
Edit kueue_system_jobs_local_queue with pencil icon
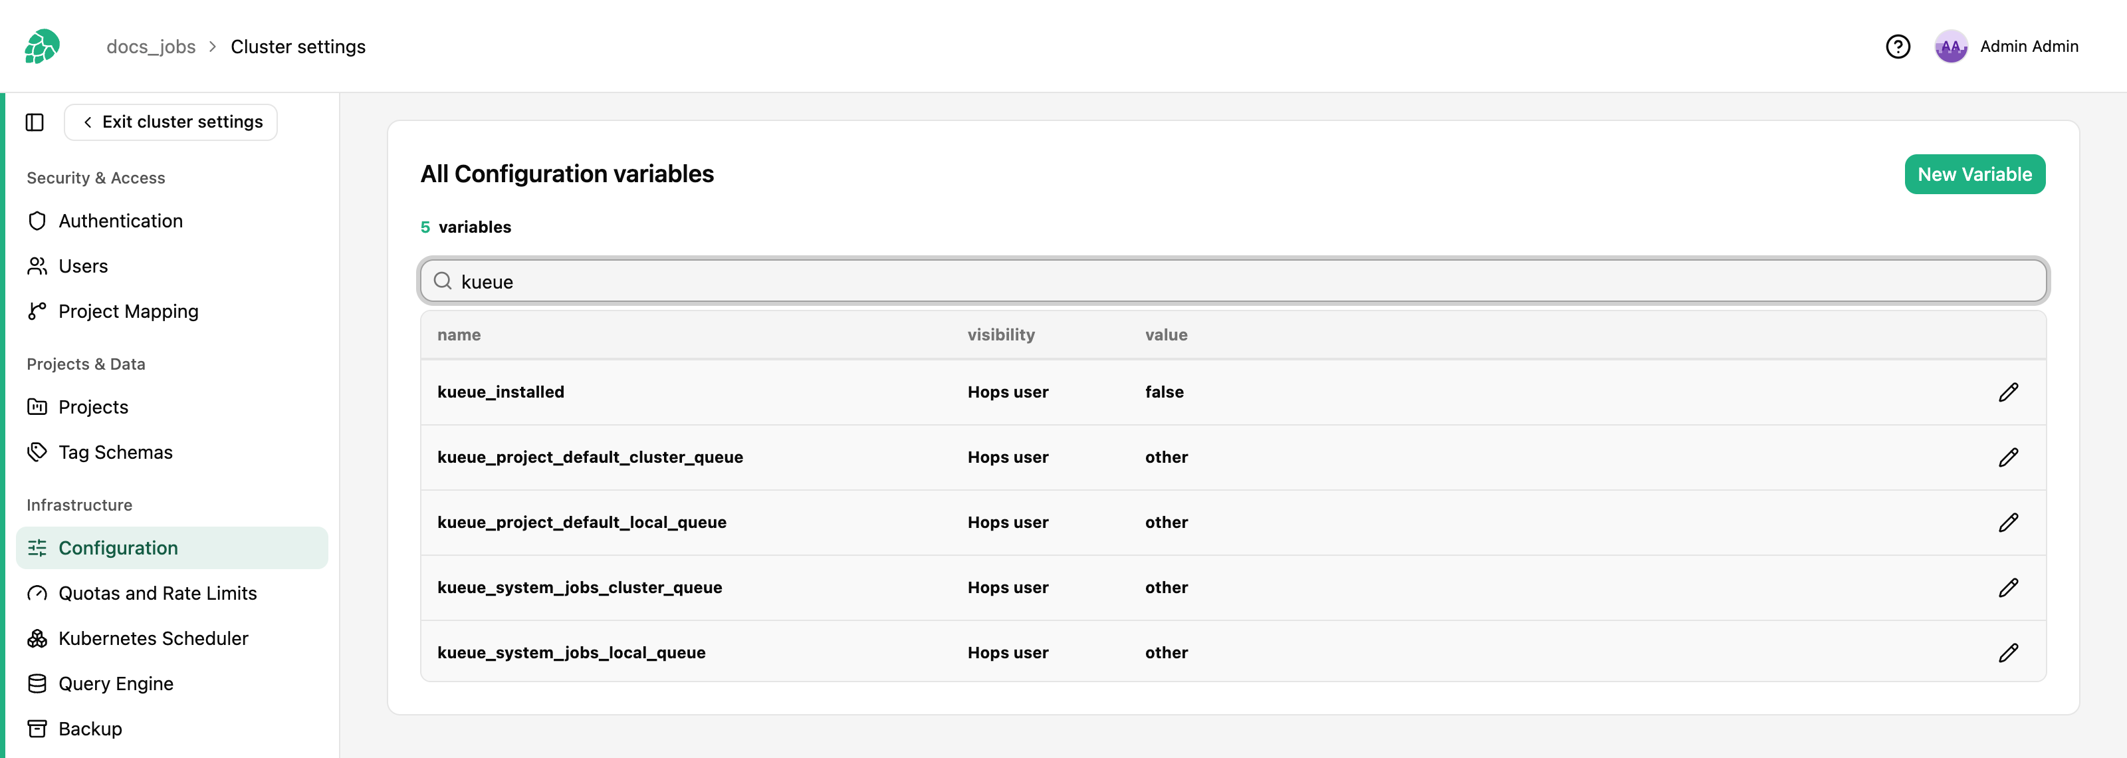coord(2008,653)
